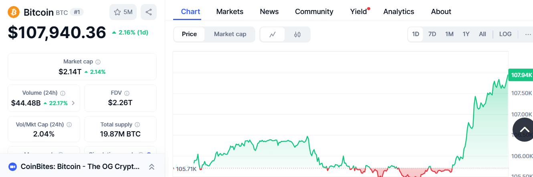The width and height of the screenshot is (533, 177).
Task: Open the Analytics tab
Action: point(399,12)
